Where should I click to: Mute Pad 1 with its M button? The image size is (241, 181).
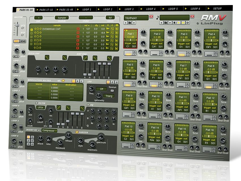[x=135, y=51]
